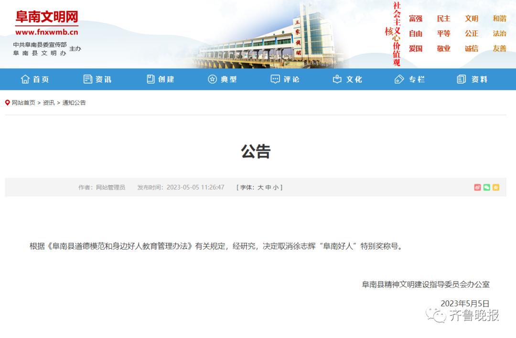Click the 和谐 core value text
The height and width of the screenshot is (338, 516).
coord(500,19)
